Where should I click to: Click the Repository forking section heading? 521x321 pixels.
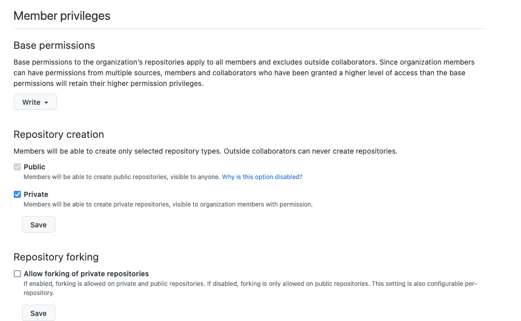click(x=56, y=257)
